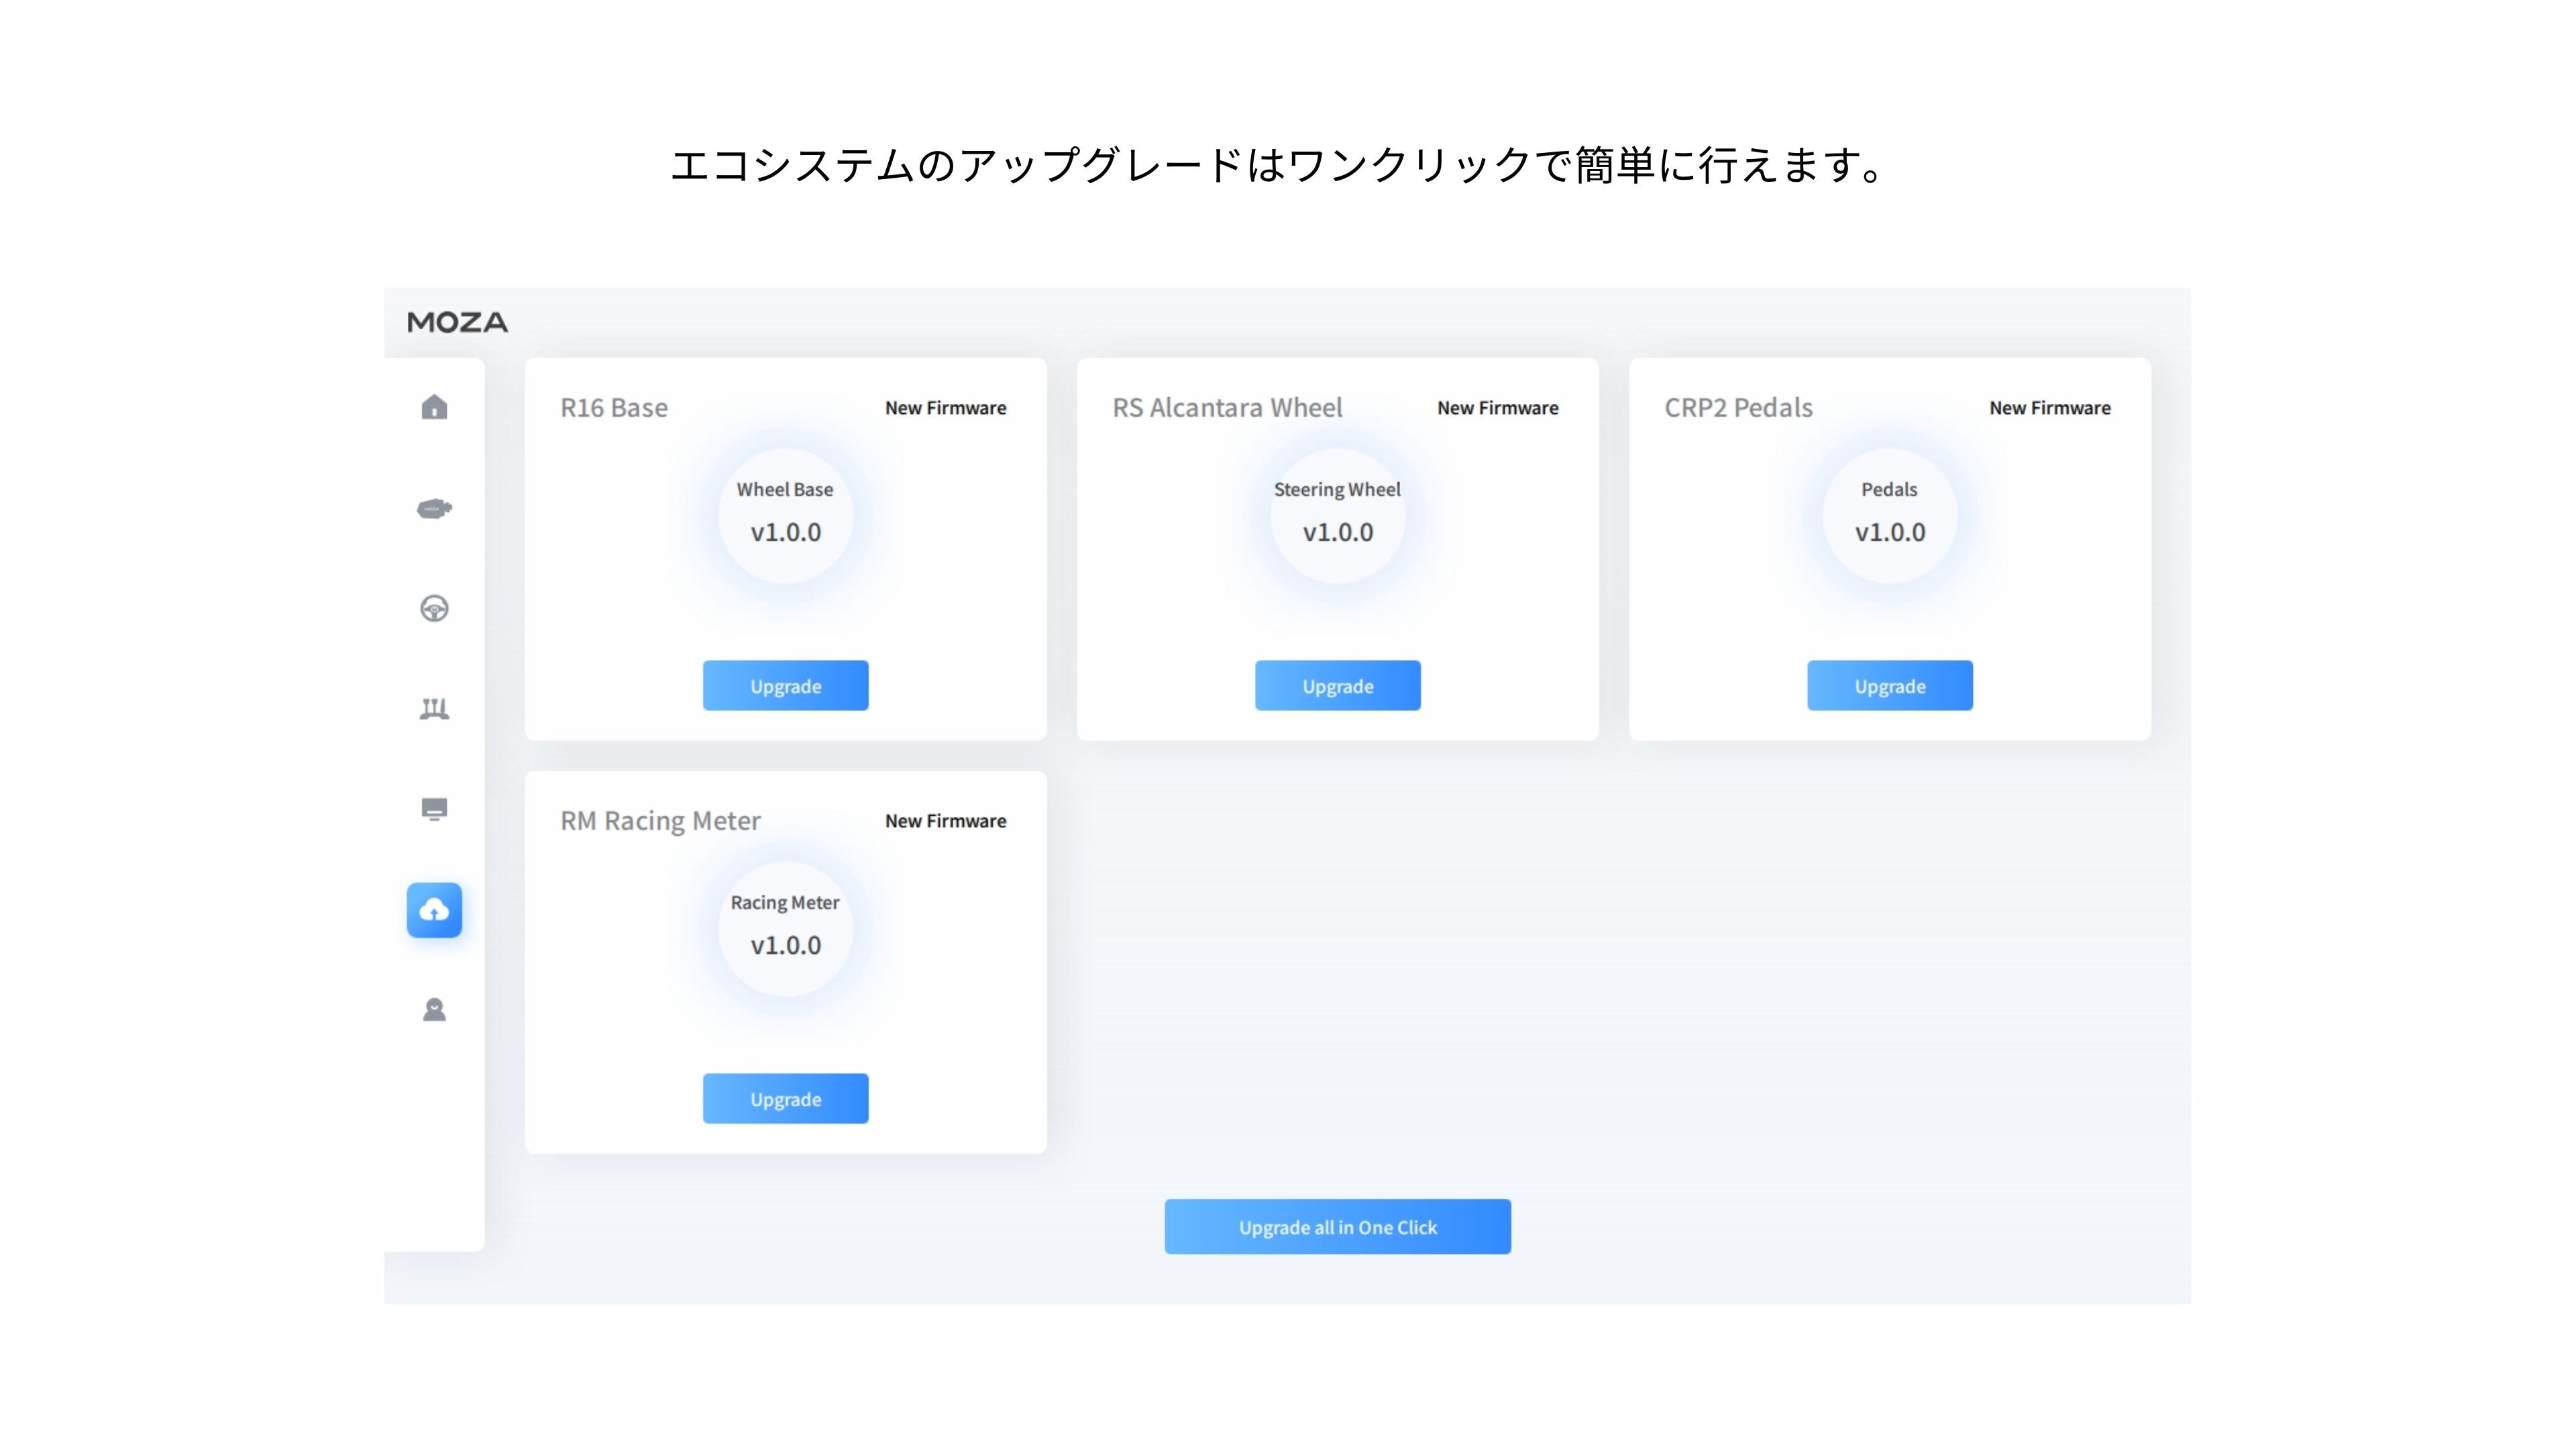Click New Firmware on CRP2 Pedals card
The height and width of the screenshot is (1449, 2576).
point(2049,408)
